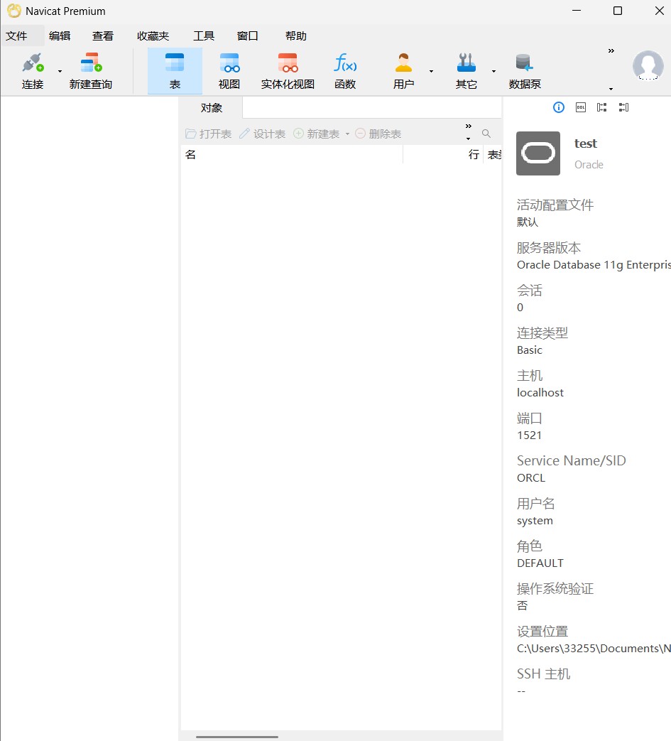Select the host value 'localhost'
Image resolution: width=671 pixels, height=741 pixels.
[540, 393]
